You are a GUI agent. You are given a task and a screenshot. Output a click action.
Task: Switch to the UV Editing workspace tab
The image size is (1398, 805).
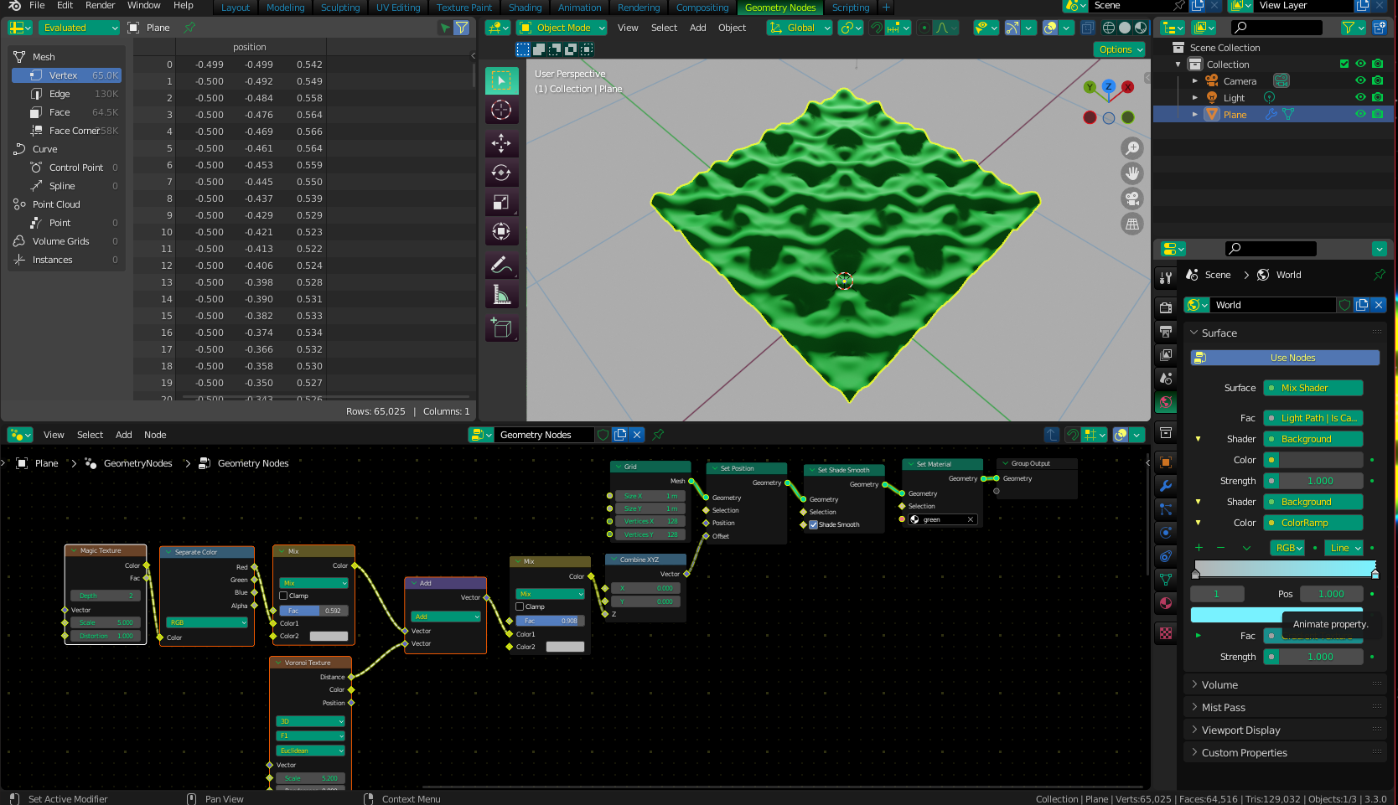[x=398, y=8]
